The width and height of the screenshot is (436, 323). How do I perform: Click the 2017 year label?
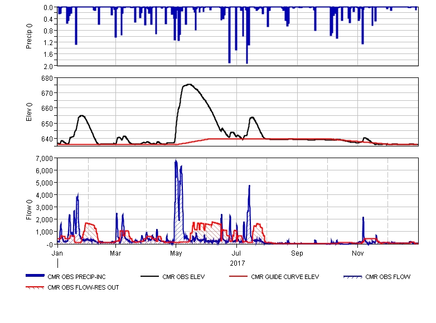tap(238, 263)
